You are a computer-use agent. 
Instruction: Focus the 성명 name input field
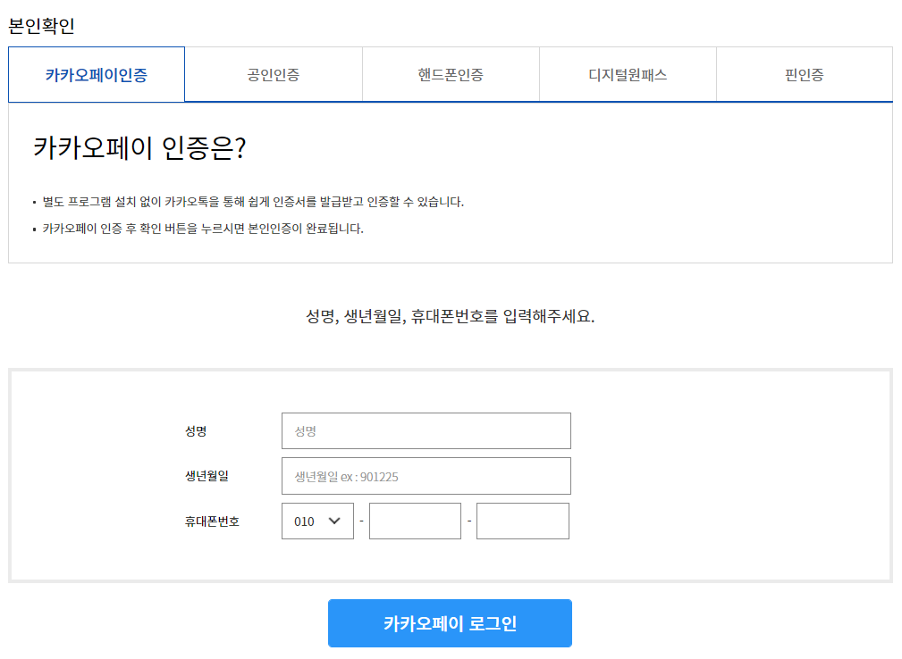(426, 431)
